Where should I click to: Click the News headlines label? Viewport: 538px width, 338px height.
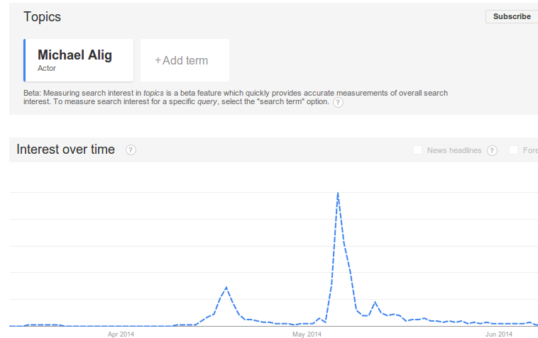[454, 150]
